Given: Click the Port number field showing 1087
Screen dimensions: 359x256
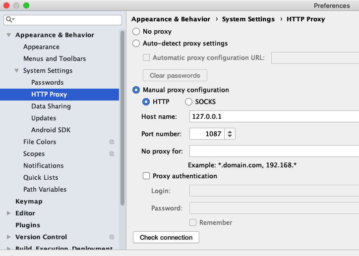Looking at the screenshot, I should (x=207, y=134).
